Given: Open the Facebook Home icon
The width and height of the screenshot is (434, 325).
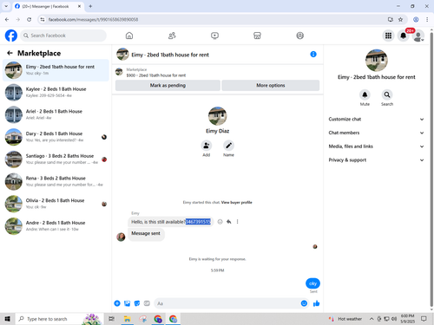Looking at the screenshot, I should pyautogui.click(x=129, y=36).
